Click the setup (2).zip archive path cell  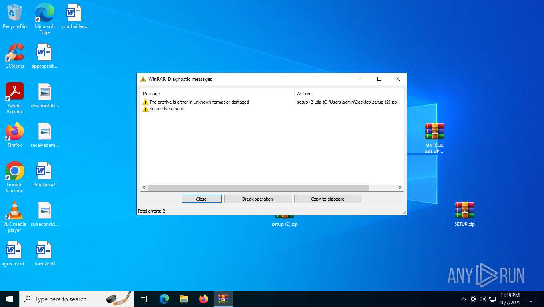(348, 102)
